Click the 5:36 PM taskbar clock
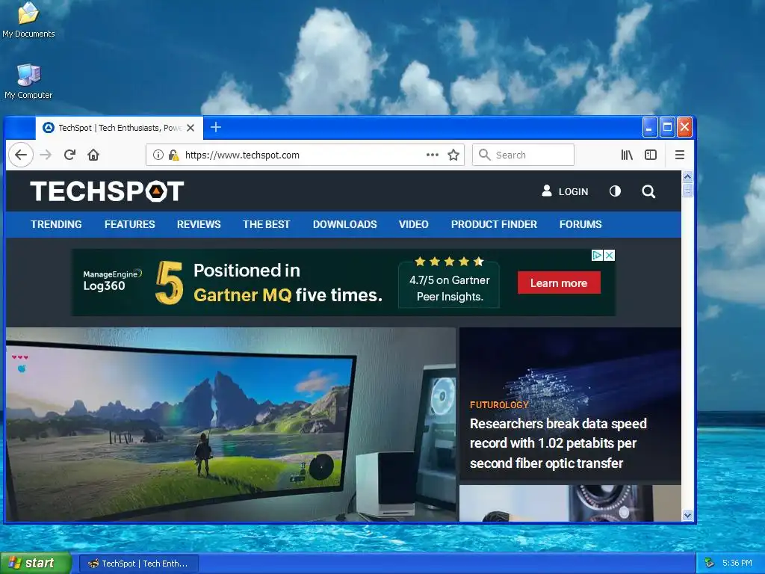The width and height of the screenshot is (765, 574). 737,563
